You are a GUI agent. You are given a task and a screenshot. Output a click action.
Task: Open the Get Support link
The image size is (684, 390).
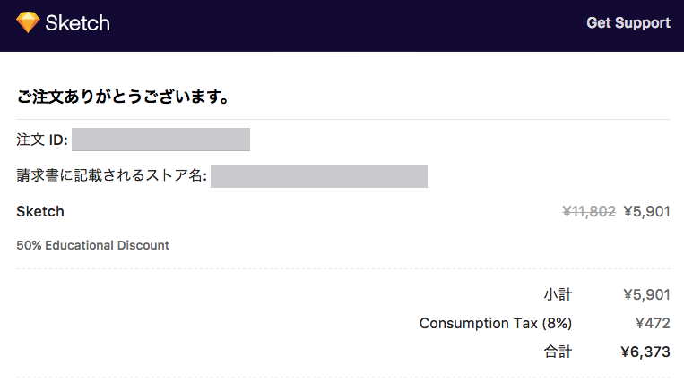(628, 22)
